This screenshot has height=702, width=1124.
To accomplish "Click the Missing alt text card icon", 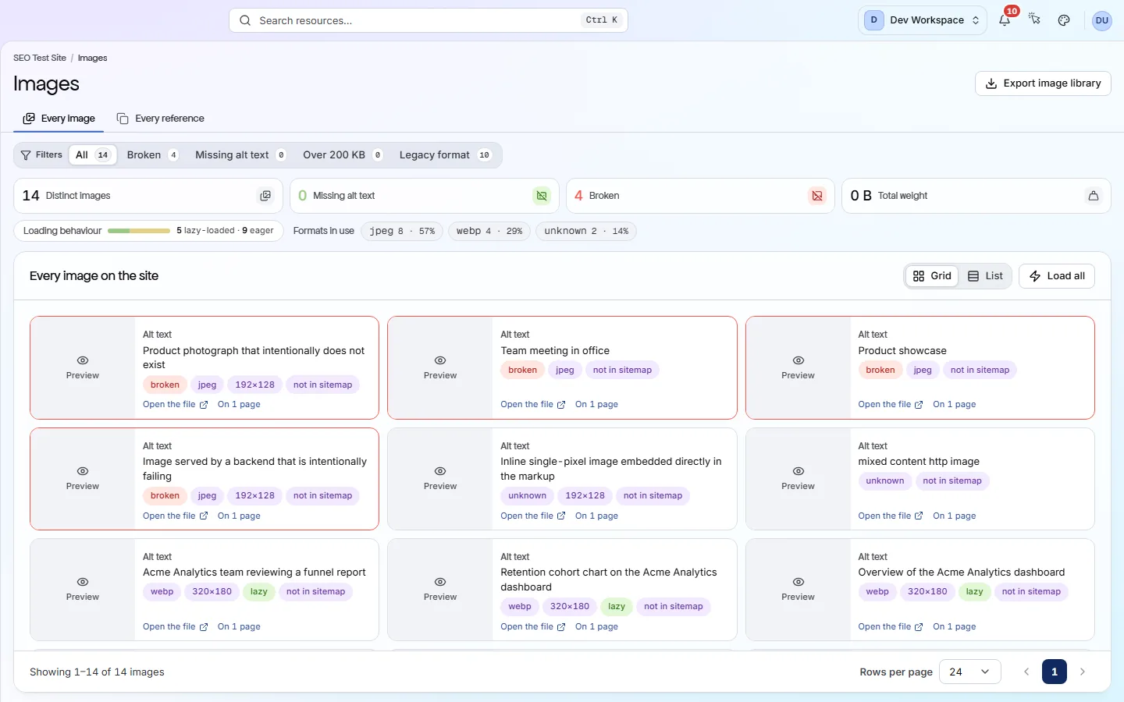I will (542, 196).
